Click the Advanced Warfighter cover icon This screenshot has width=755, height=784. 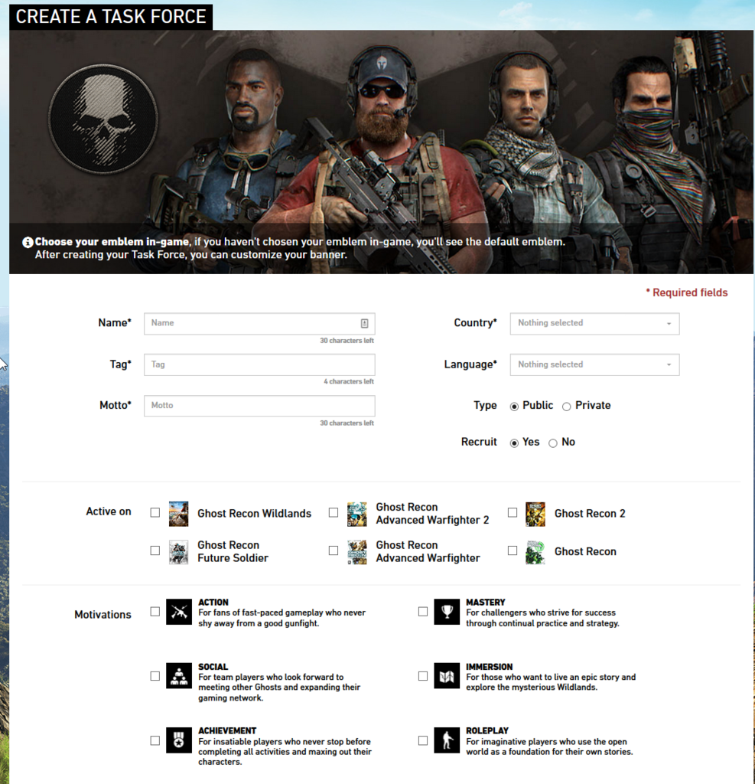[x=356, y=552]
